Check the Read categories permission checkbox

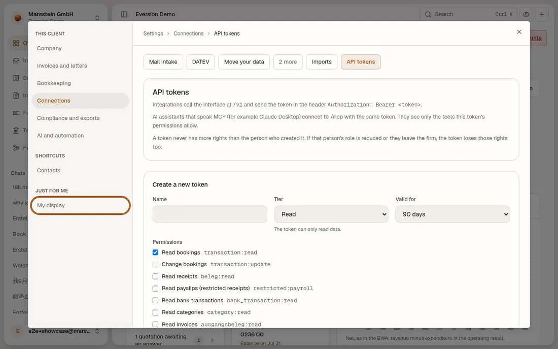click(x=156, y=312)
